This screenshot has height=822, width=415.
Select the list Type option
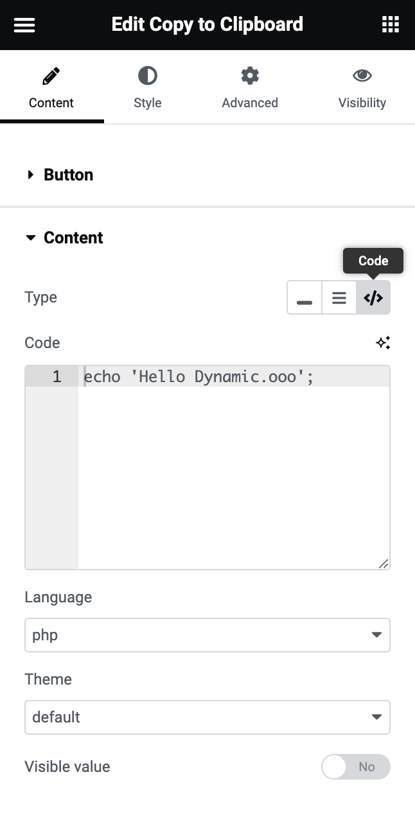(x=339, y=297)
